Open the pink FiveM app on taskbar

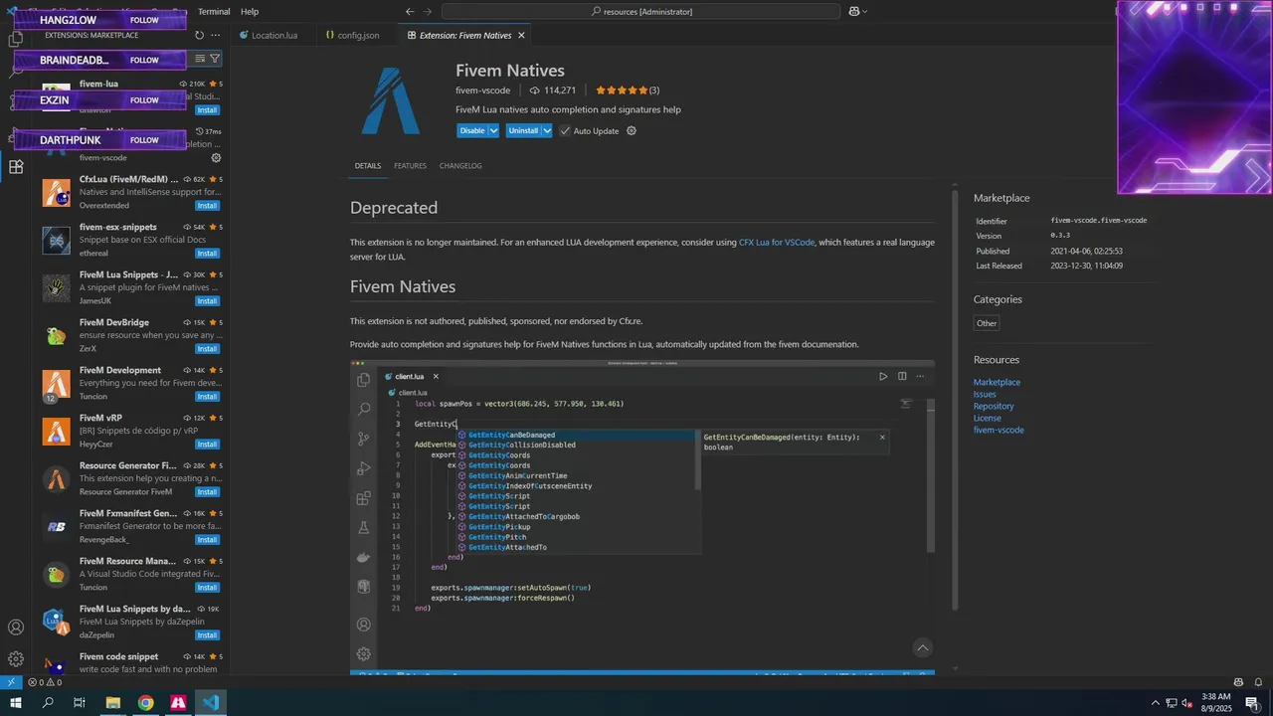[x=178, y=703]
